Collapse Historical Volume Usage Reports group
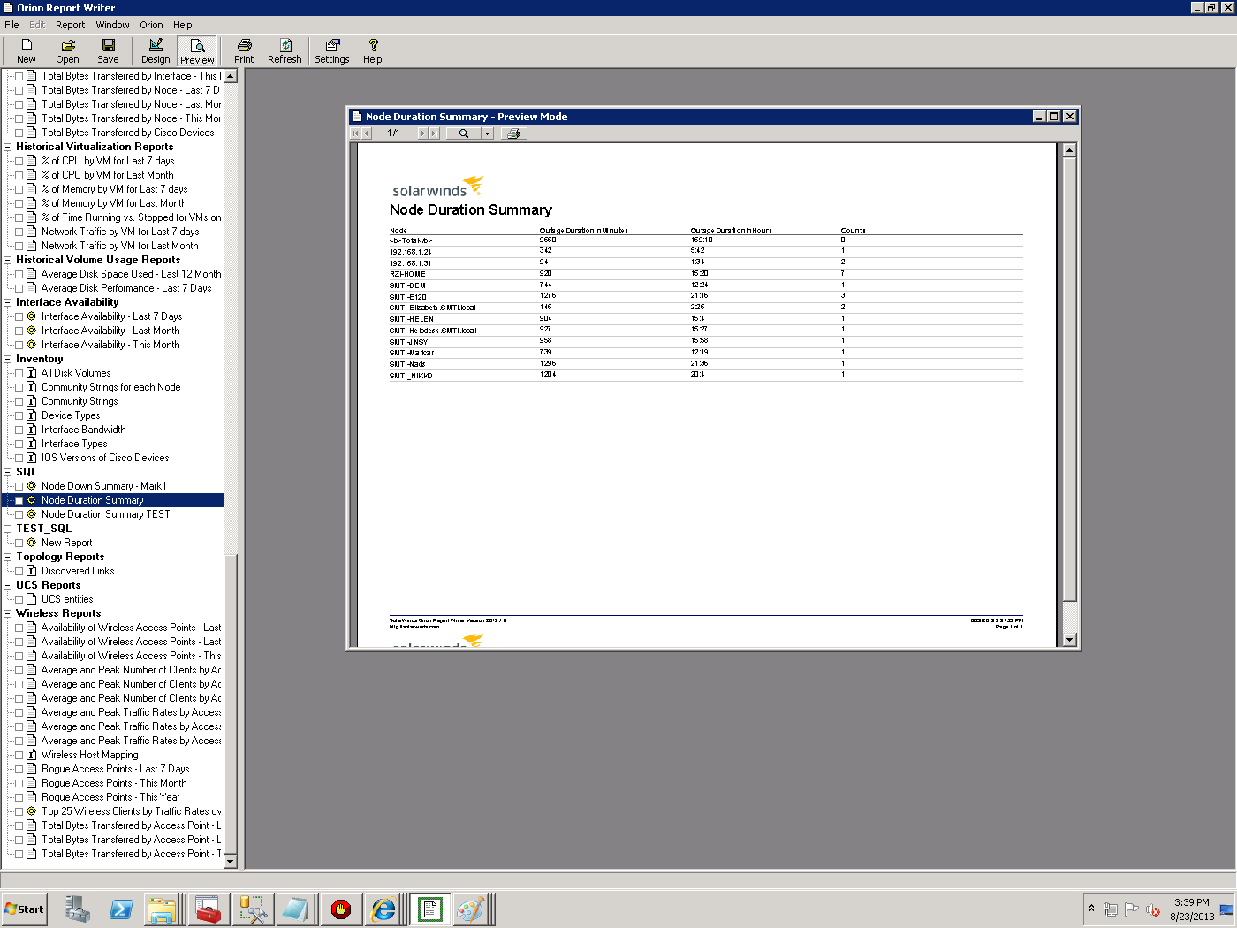 coord(8,260)
